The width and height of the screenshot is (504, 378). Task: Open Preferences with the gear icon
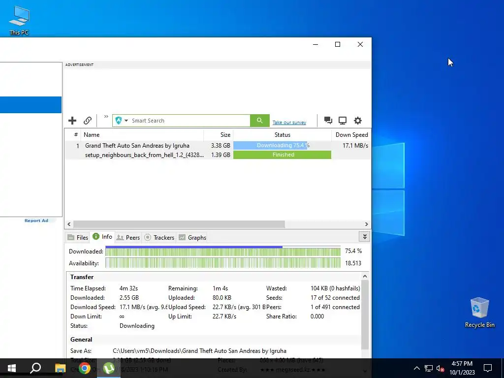tap(358, 121)
